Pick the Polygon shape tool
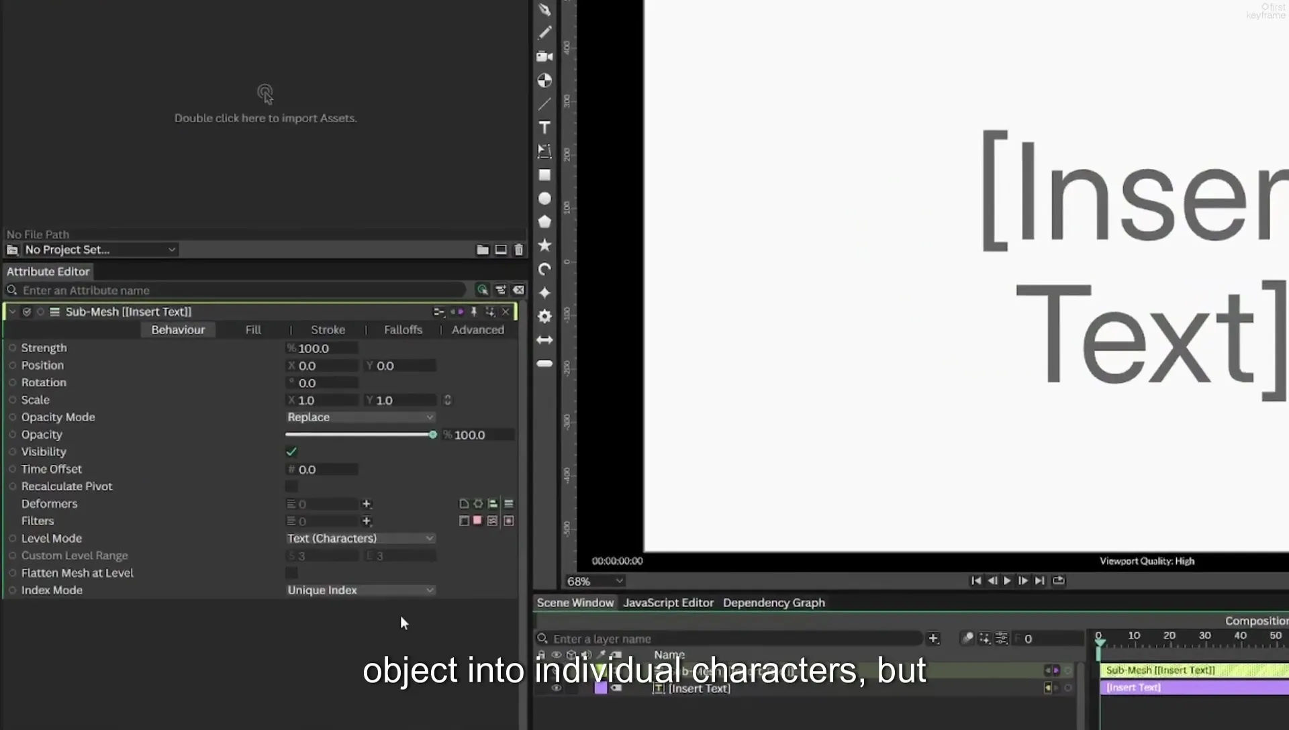The image size is (1289, 730). coord(544,221)
